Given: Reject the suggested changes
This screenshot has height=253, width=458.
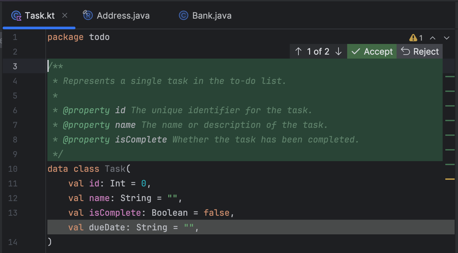Looking at the screenshot, I should tap(420, 51).
